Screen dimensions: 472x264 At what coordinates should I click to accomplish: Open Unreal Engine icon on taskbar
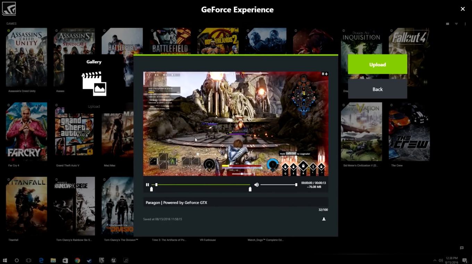[x=113, y=260]
